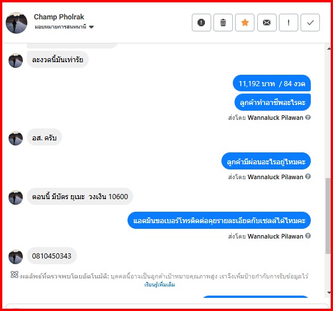333x311 pixels.
Task: Click the Champ Pholrak name heading
Action: click(x=59, y=17)
